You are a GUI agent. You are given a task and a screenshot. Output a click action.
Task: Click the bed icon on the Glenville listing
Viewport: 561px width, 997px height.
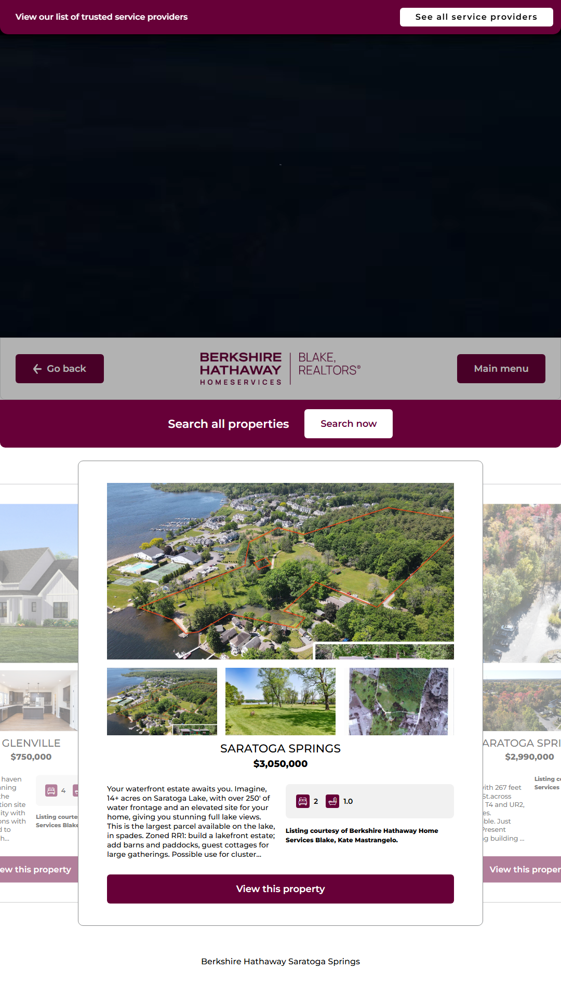pyautogui.click(x=51, y=791)
